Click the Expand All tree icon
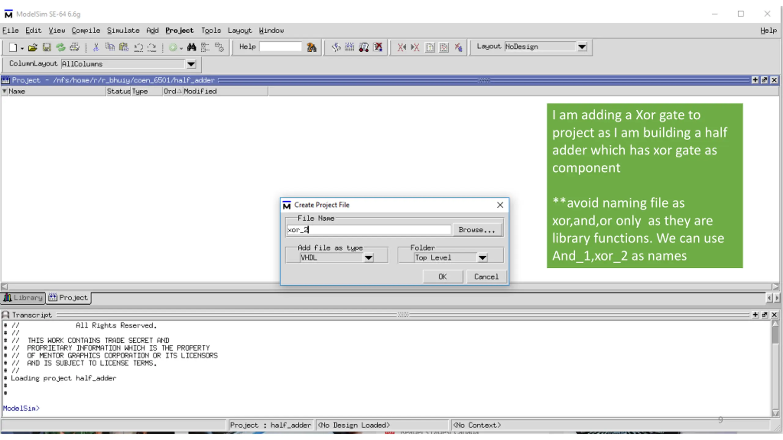 [x=219, y=47]
